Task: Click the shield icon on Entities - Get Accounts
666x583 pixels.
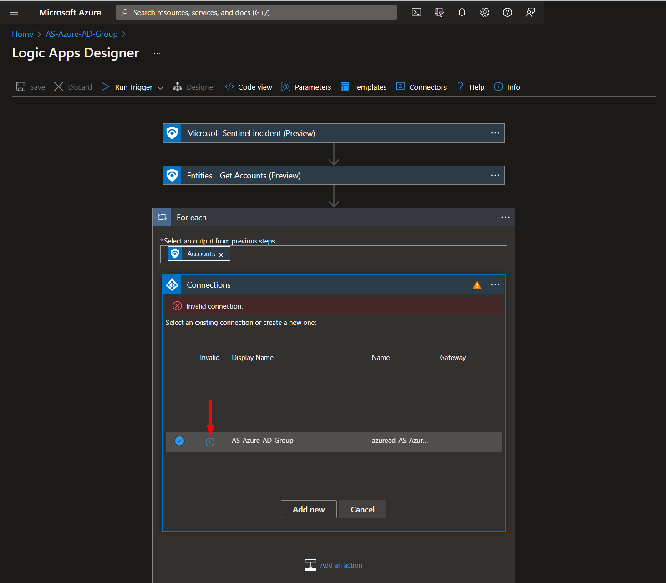Action: 172,175
